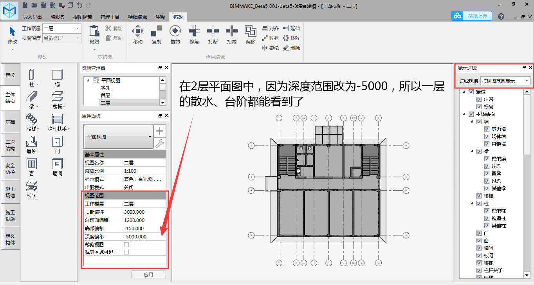
Task: Collapse the 主体结构 filter node
Action: tap(464, 114)
